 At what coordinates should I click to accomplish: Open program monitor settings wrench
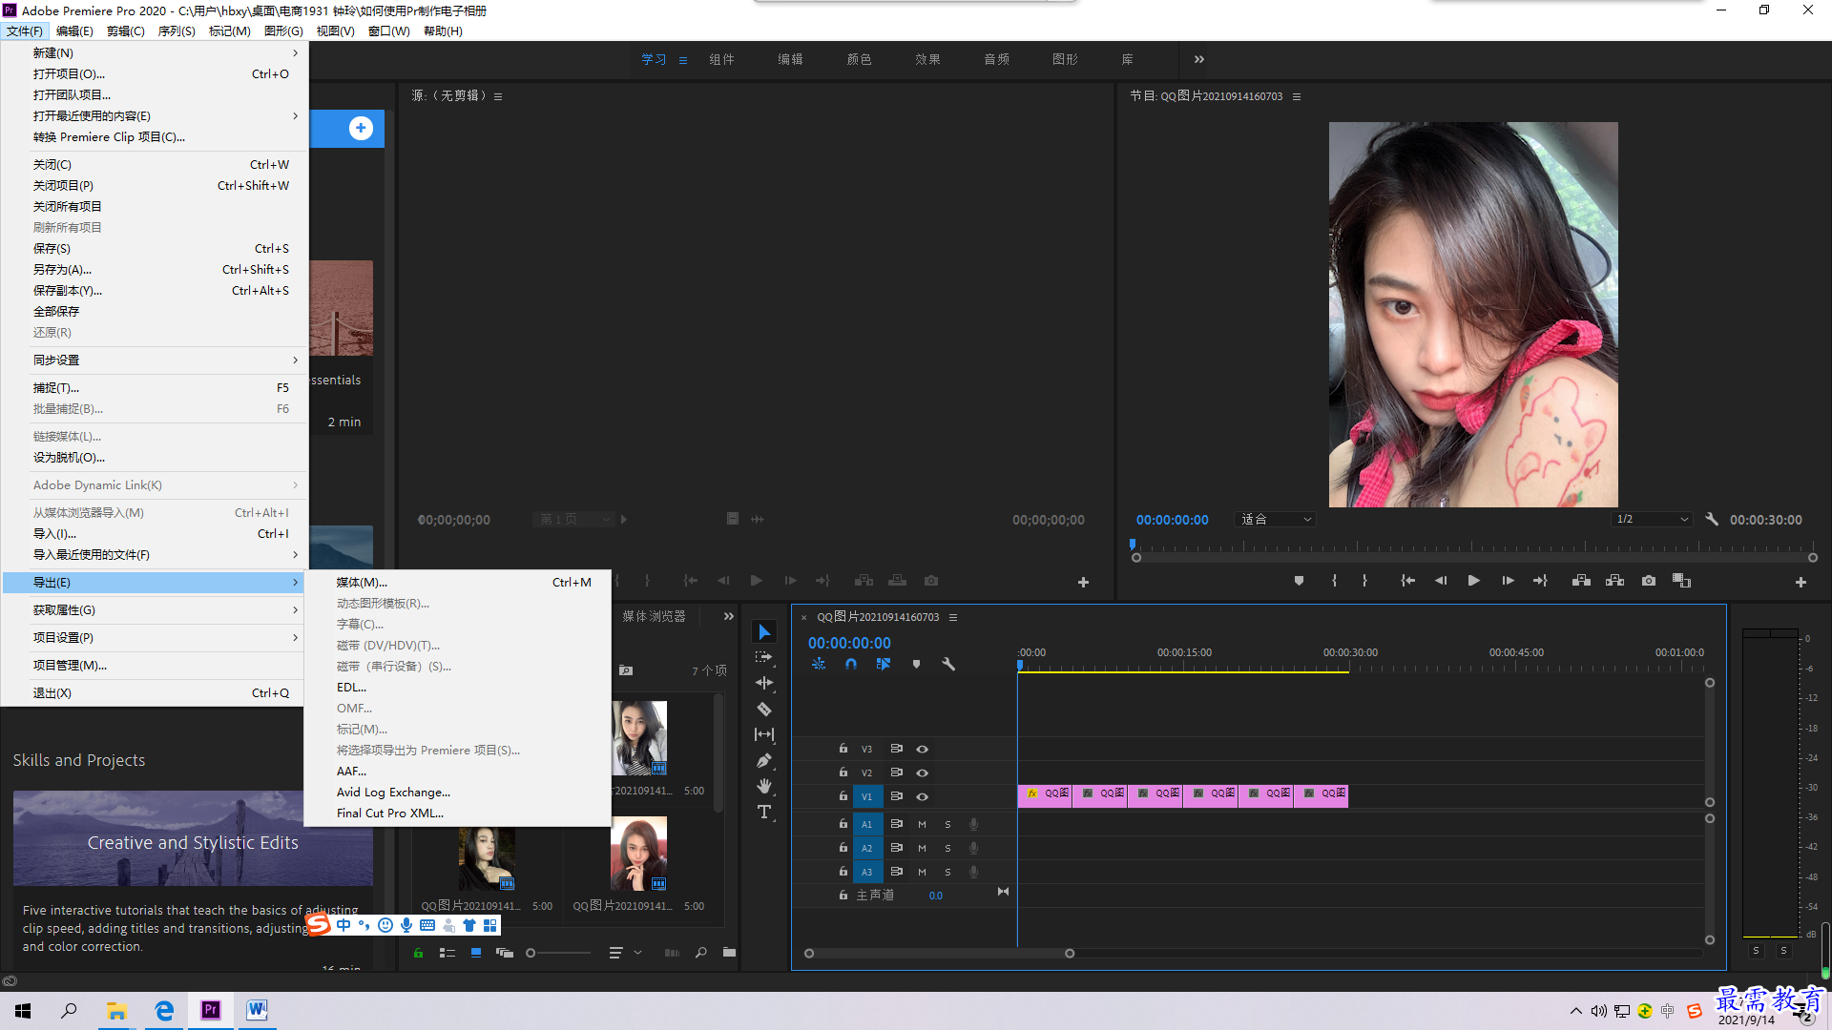[x=1712, y=520]
